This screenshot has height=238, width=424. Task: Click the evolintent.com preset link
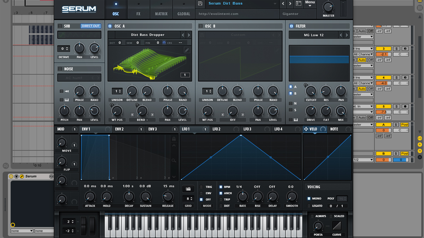pos(218,14)
